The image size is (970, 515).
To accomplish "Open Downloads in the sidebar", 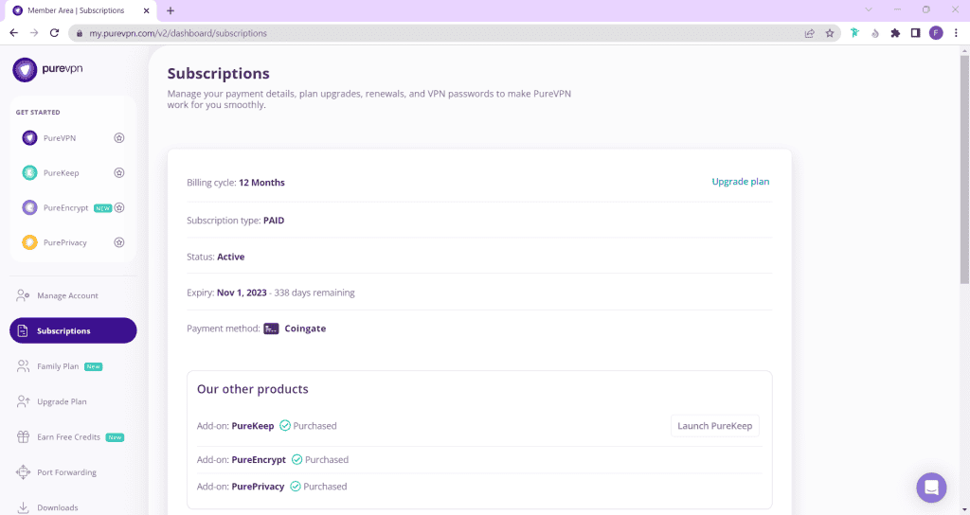I will [73, 507].
